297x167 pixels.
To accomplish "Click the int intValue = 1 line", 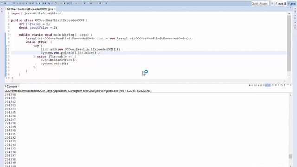I will coord(34,24).
